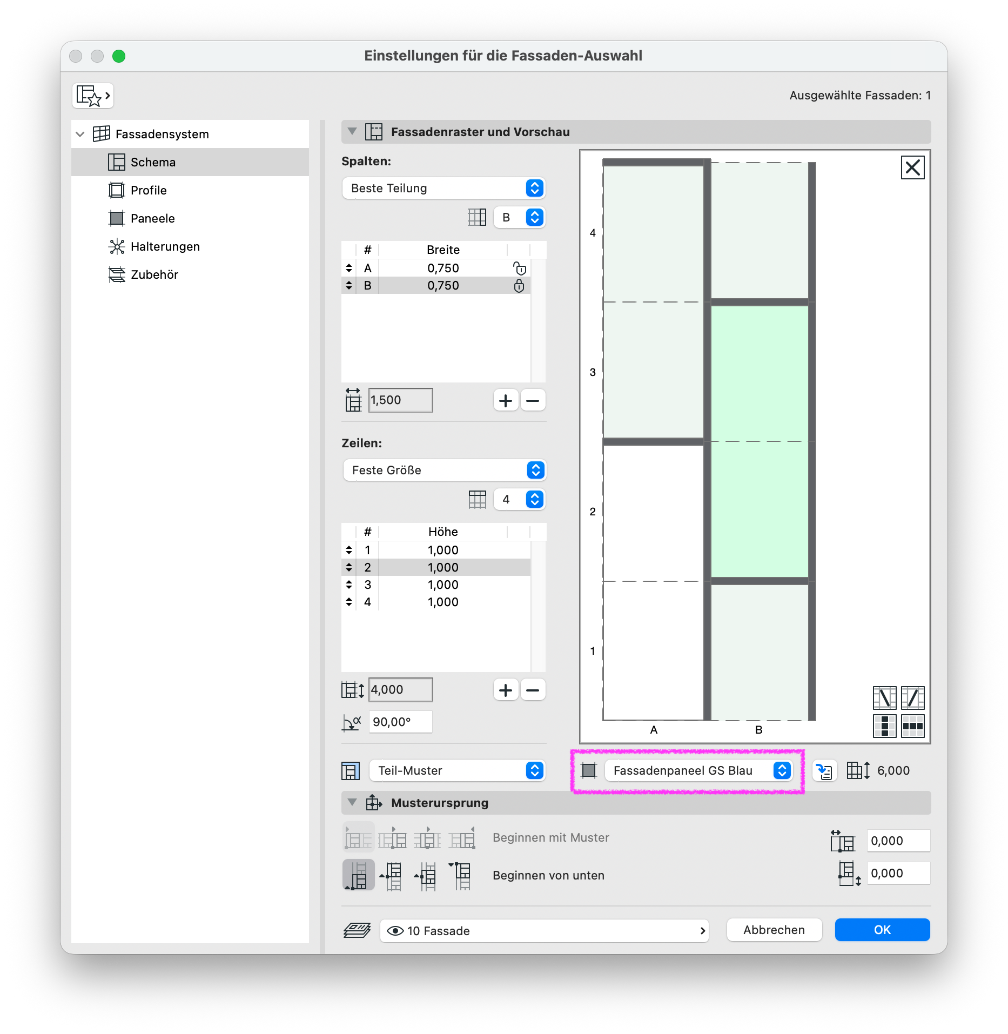Open the Beste Teilung columns dropdown
Screen dimensions: 1008x1034
tap(443, 188)
